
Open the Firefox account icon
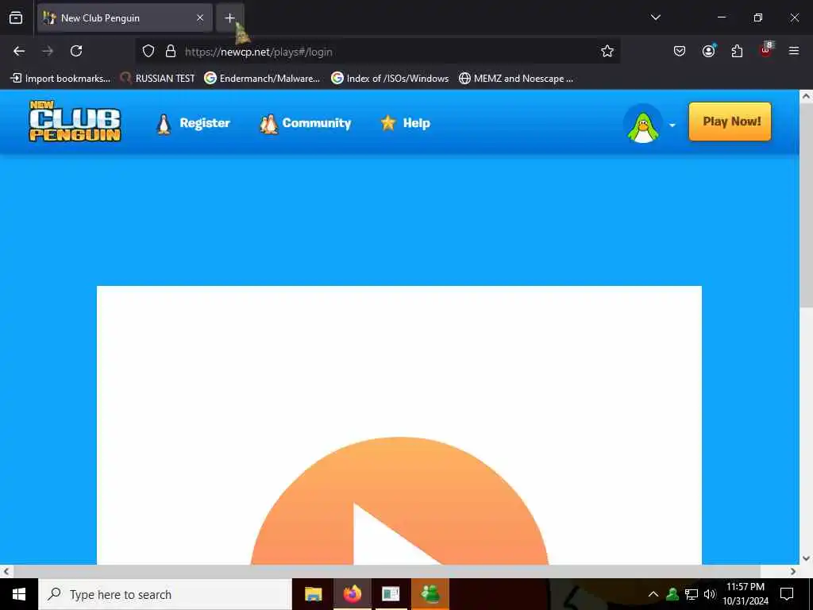tap(708, 51)
